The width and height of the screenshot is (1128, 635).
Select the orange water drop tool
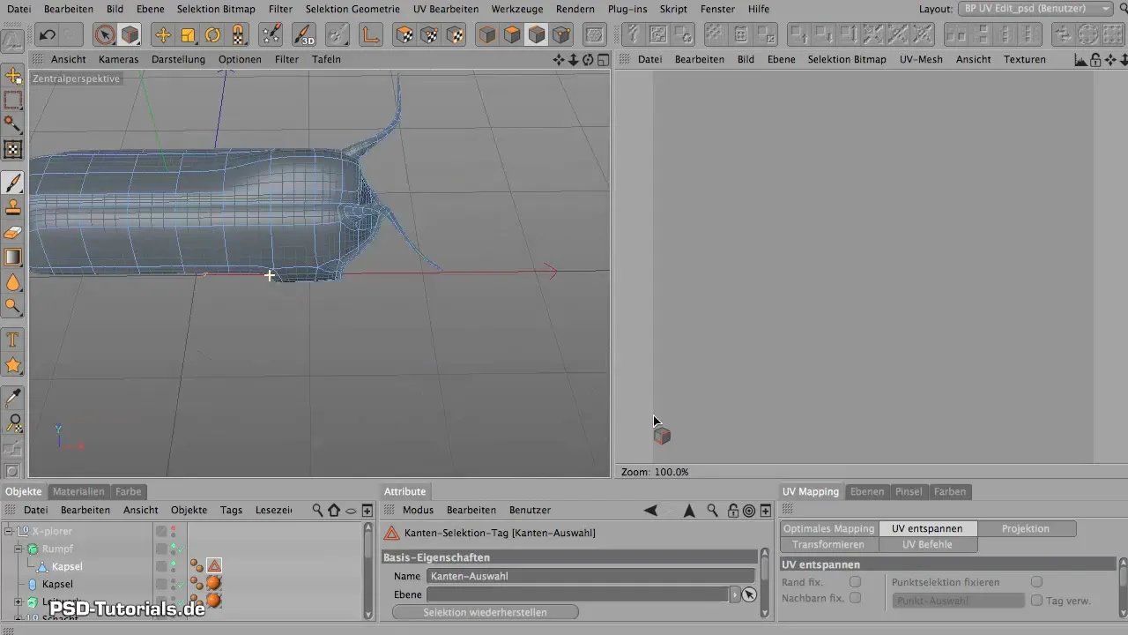13,282
